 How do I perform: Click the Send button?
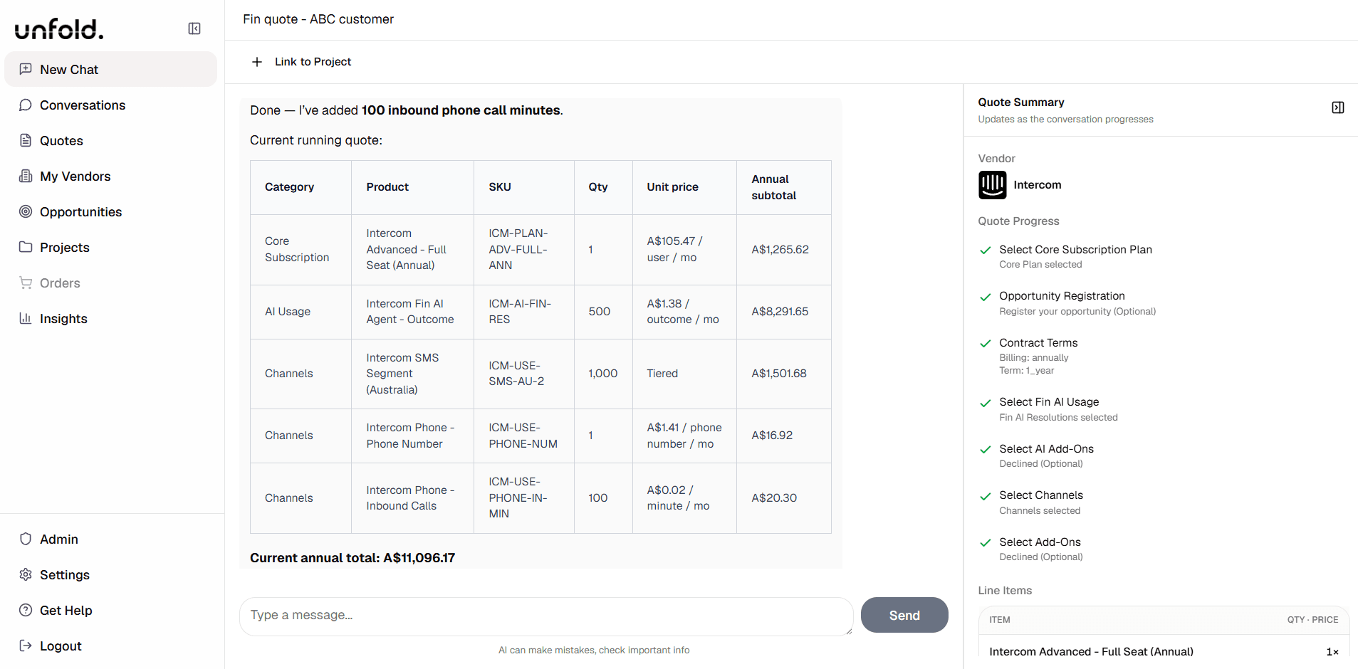(904, 615)
